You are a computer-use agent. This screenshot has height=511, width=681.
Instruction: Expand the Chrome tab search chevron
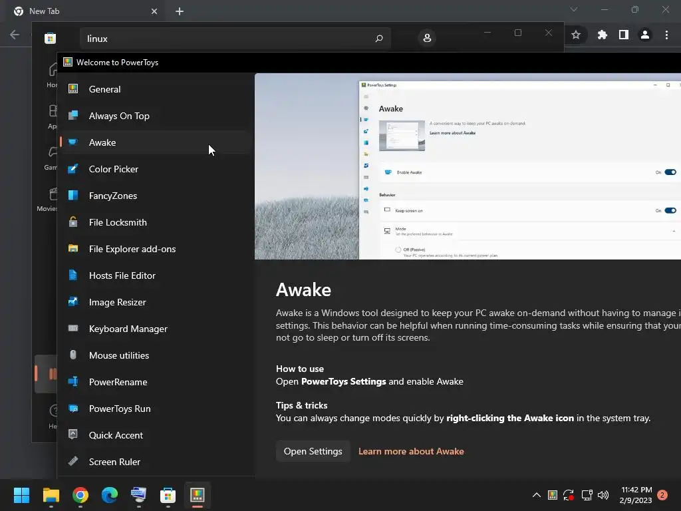coord(574,9)
